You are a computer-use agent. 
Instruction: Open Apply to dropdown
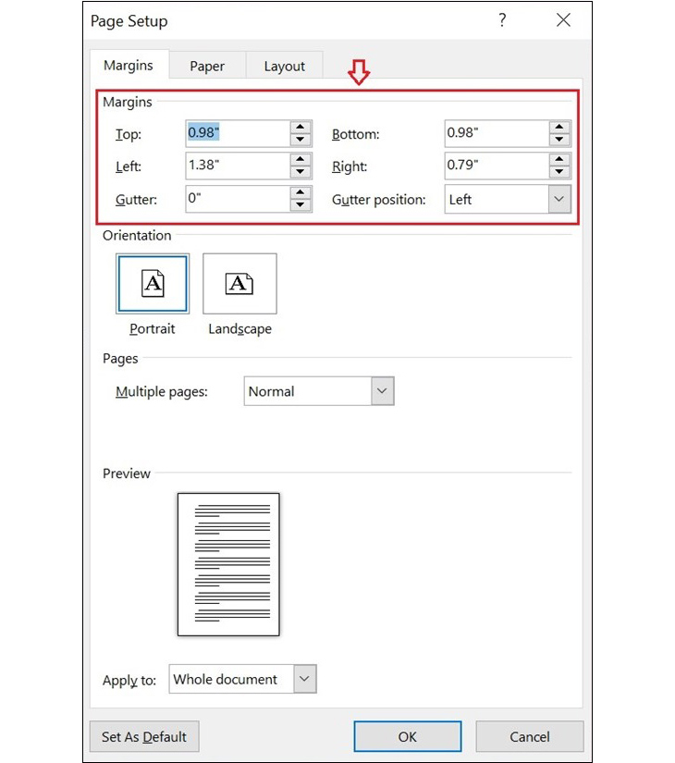[x=304, y=679]
